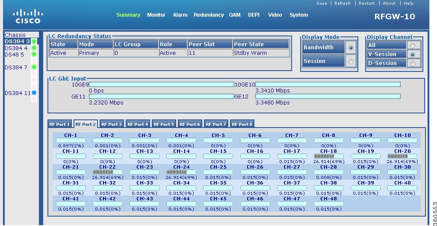The image size is (437, 226).
Task: Select V-Session display channel radio button
Action: 413,54
